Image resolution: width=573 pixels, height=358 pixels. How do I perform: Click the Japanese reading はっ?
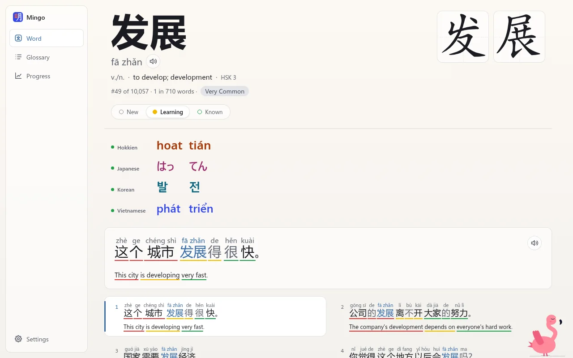pos(165,166)
